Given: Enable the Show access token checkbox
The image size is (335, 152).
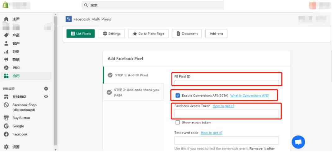Looking at the screenshot, I should (177, 122).
